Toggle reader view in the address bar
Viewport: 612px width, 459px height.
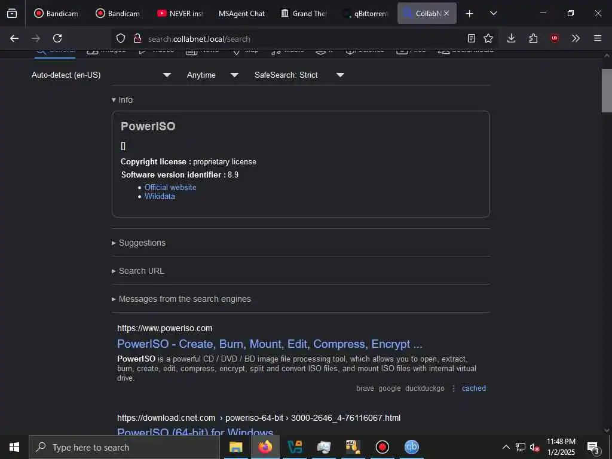(472, 38)
